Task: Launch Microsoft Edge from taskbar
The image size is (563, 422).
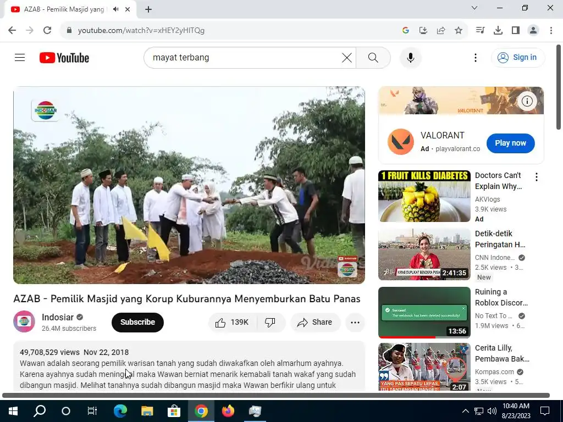Action: tap(120, 411)
